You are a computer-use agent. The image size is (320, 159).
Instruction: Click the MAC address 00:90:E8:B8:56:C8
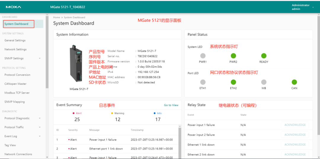tap(149, 77)
